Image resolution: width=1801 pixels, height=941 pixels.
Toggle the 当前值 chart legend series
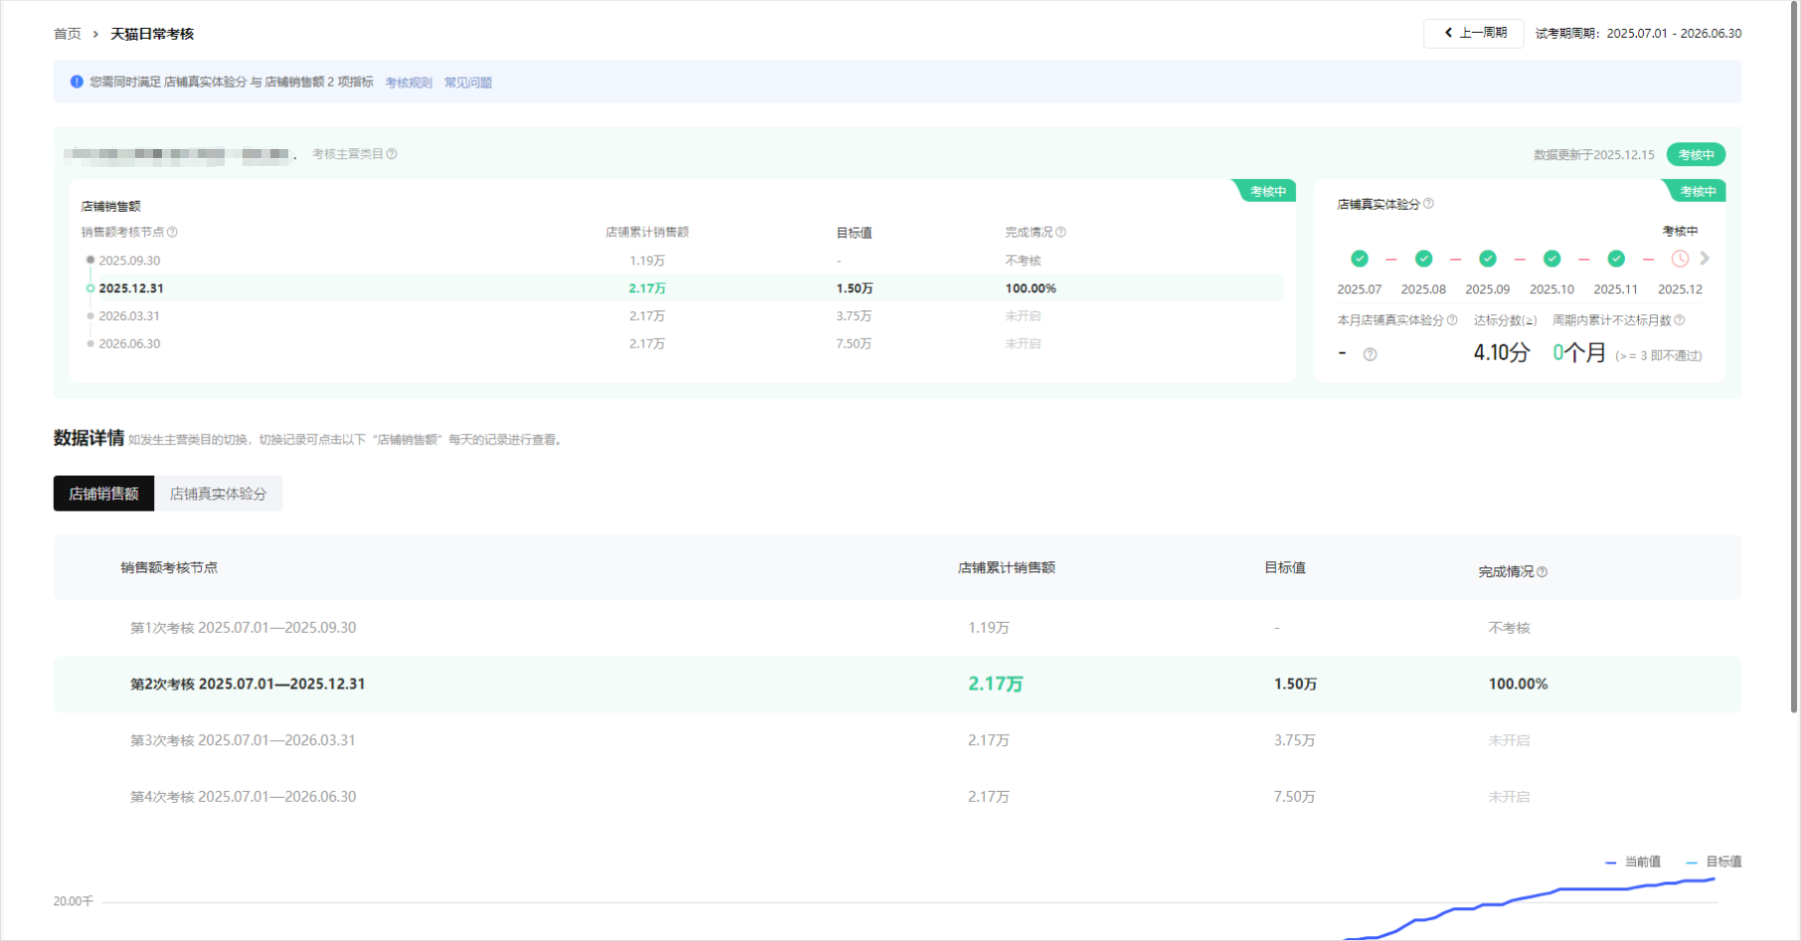click(1633, 862)
